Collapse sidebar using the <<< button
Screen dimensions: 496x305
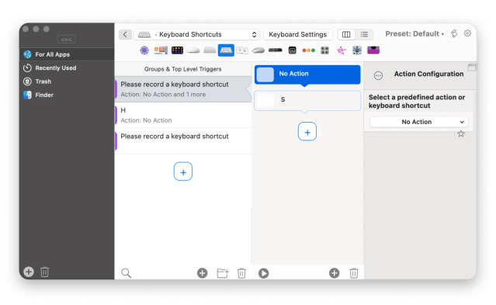[66, 40]
